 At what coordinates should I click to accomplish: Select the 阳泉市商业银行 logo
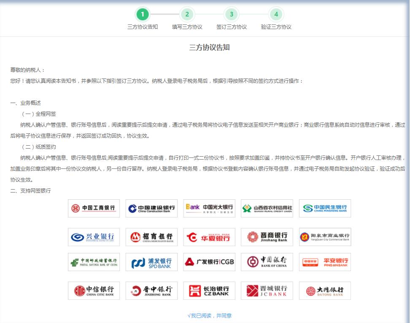[324, 237]
